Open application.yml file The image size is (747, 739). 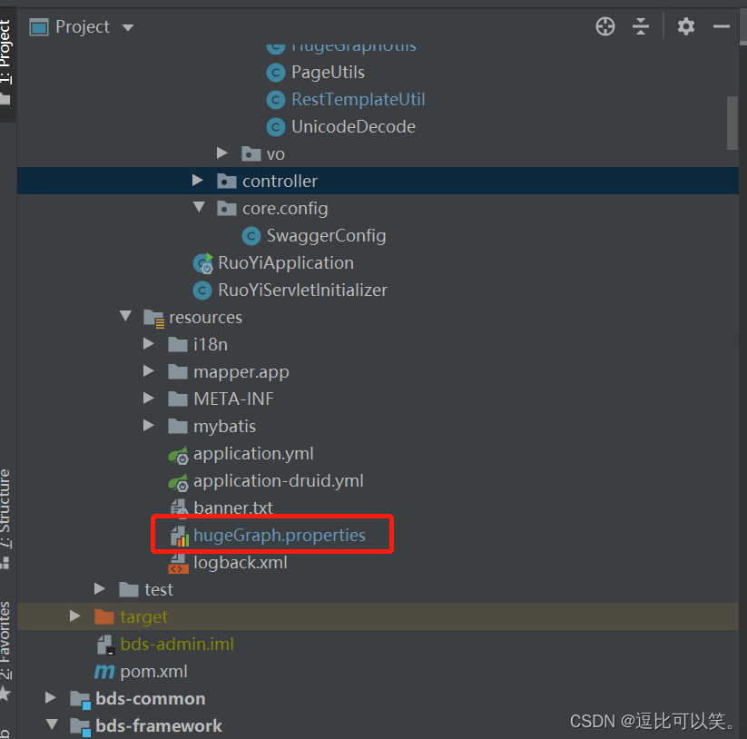[253, 454]
